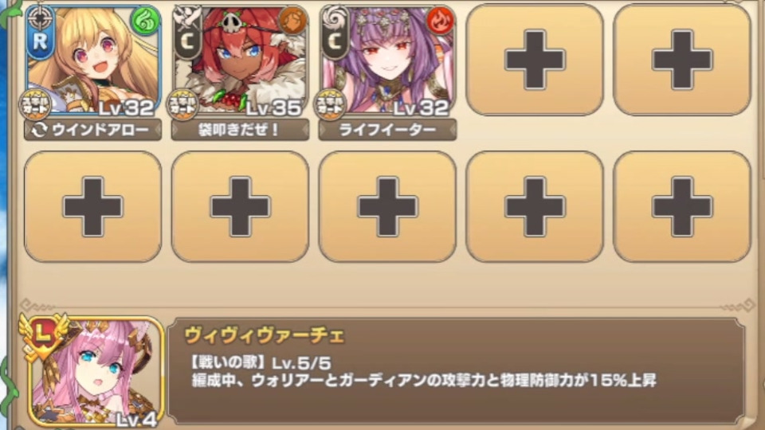
Task: Click the skill card badge on purple-haired character
Action: pos(330,104)
